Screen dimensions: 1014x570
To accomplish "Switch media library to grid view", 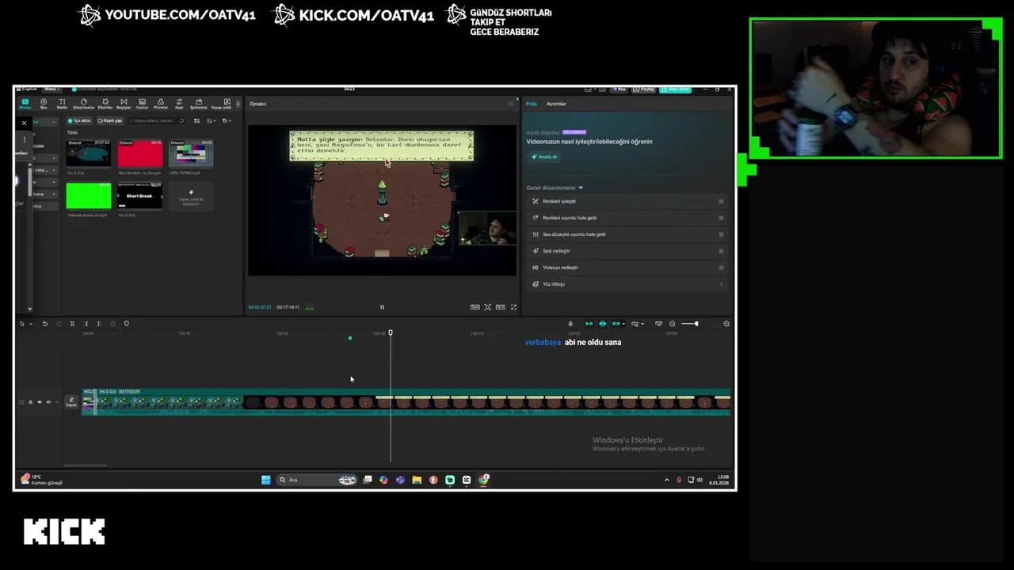I will [196, 121].
